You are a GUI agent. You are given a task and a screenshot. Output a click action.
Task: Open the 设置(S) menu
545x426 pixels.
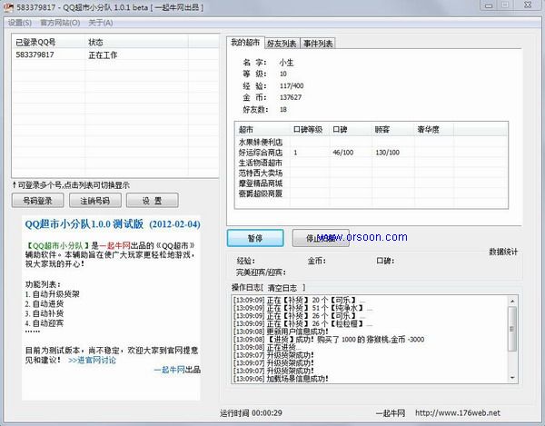point(19,23)
